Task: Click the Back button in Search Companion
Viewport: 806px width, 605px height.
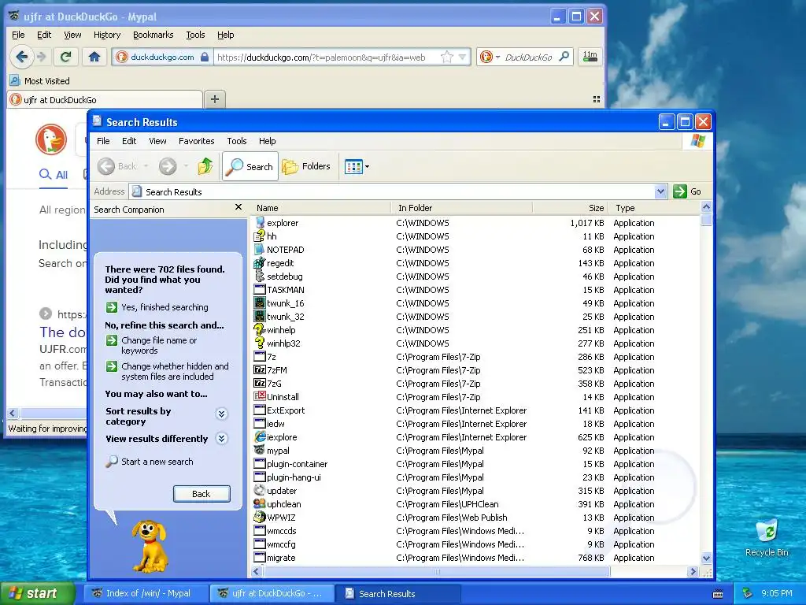Action: [201, 494]
